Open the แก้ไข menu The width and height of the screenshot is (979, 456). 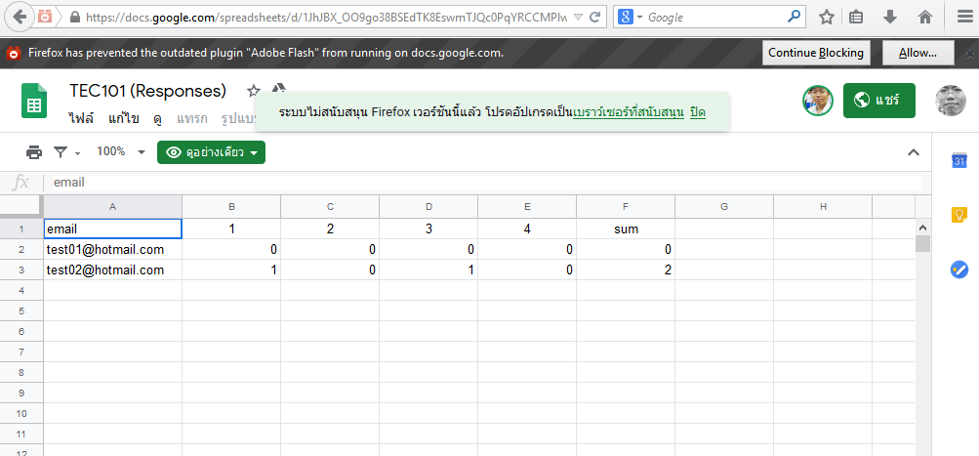click(123, 118)
